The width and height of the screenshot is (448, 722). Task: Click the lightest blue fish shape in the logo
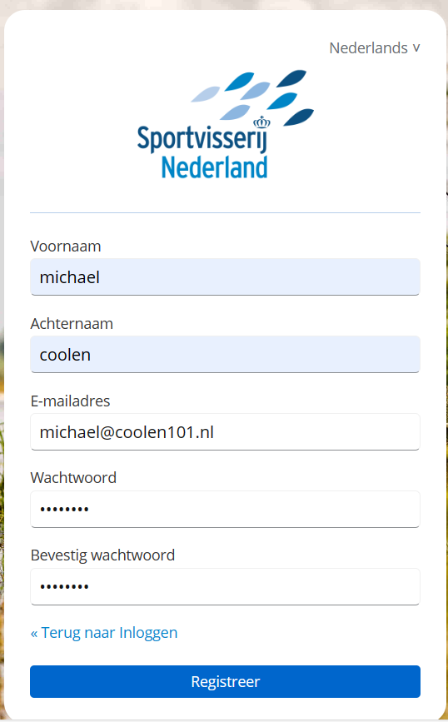[x=206, y=94]
